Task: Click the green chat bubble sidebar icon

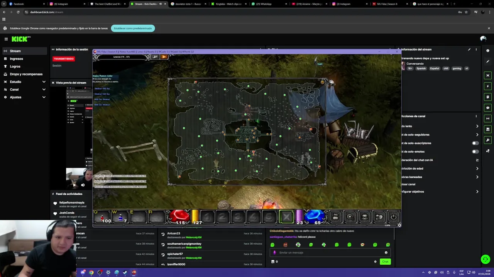Action: click(x=488, y=108)
